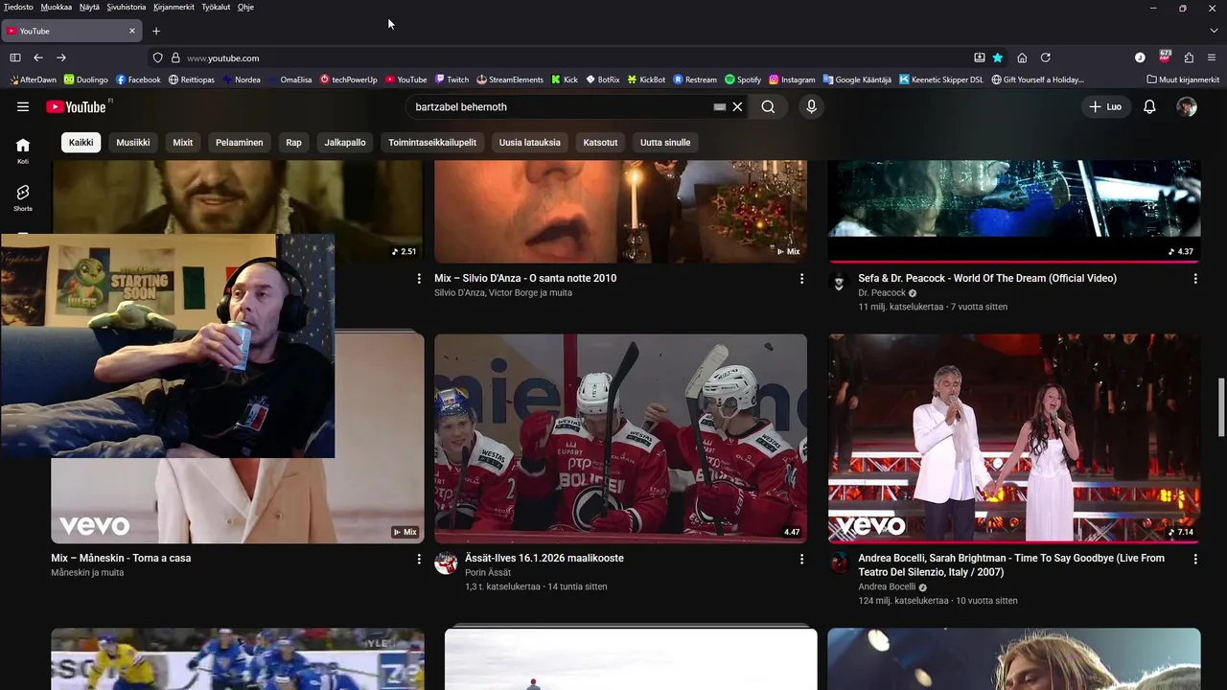This screenshot has height=690, width=1227.
Task: Open the Duolingo bookmark
Action: (85, 80)
